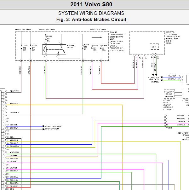Click the GRN/ORG label at connector pin 7
Screen dimensions: 189x190
181,118
